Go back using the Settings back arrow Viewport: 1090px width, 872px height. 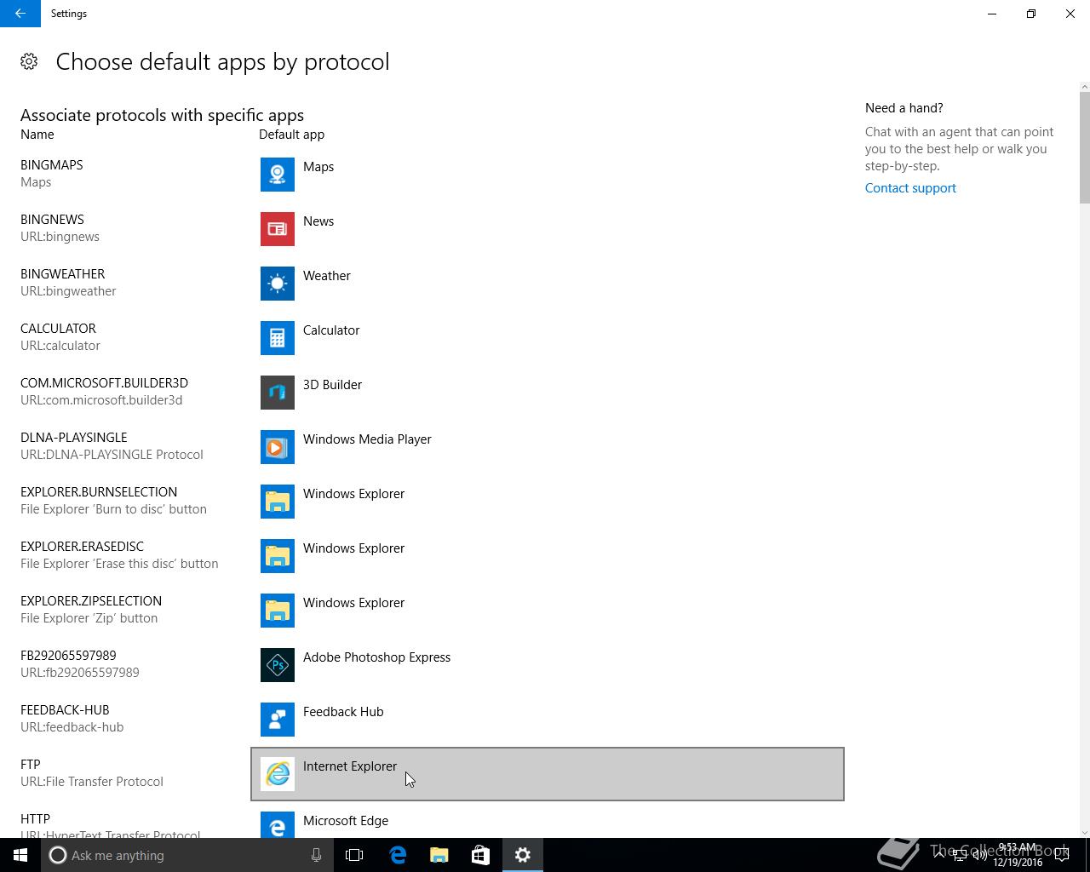tap(20, 14)
